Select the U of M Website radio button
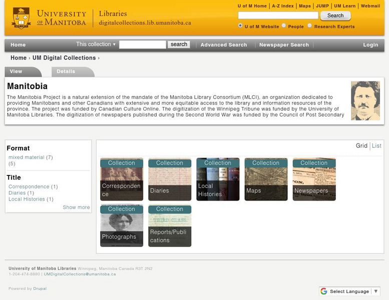 tap(240, 25)
